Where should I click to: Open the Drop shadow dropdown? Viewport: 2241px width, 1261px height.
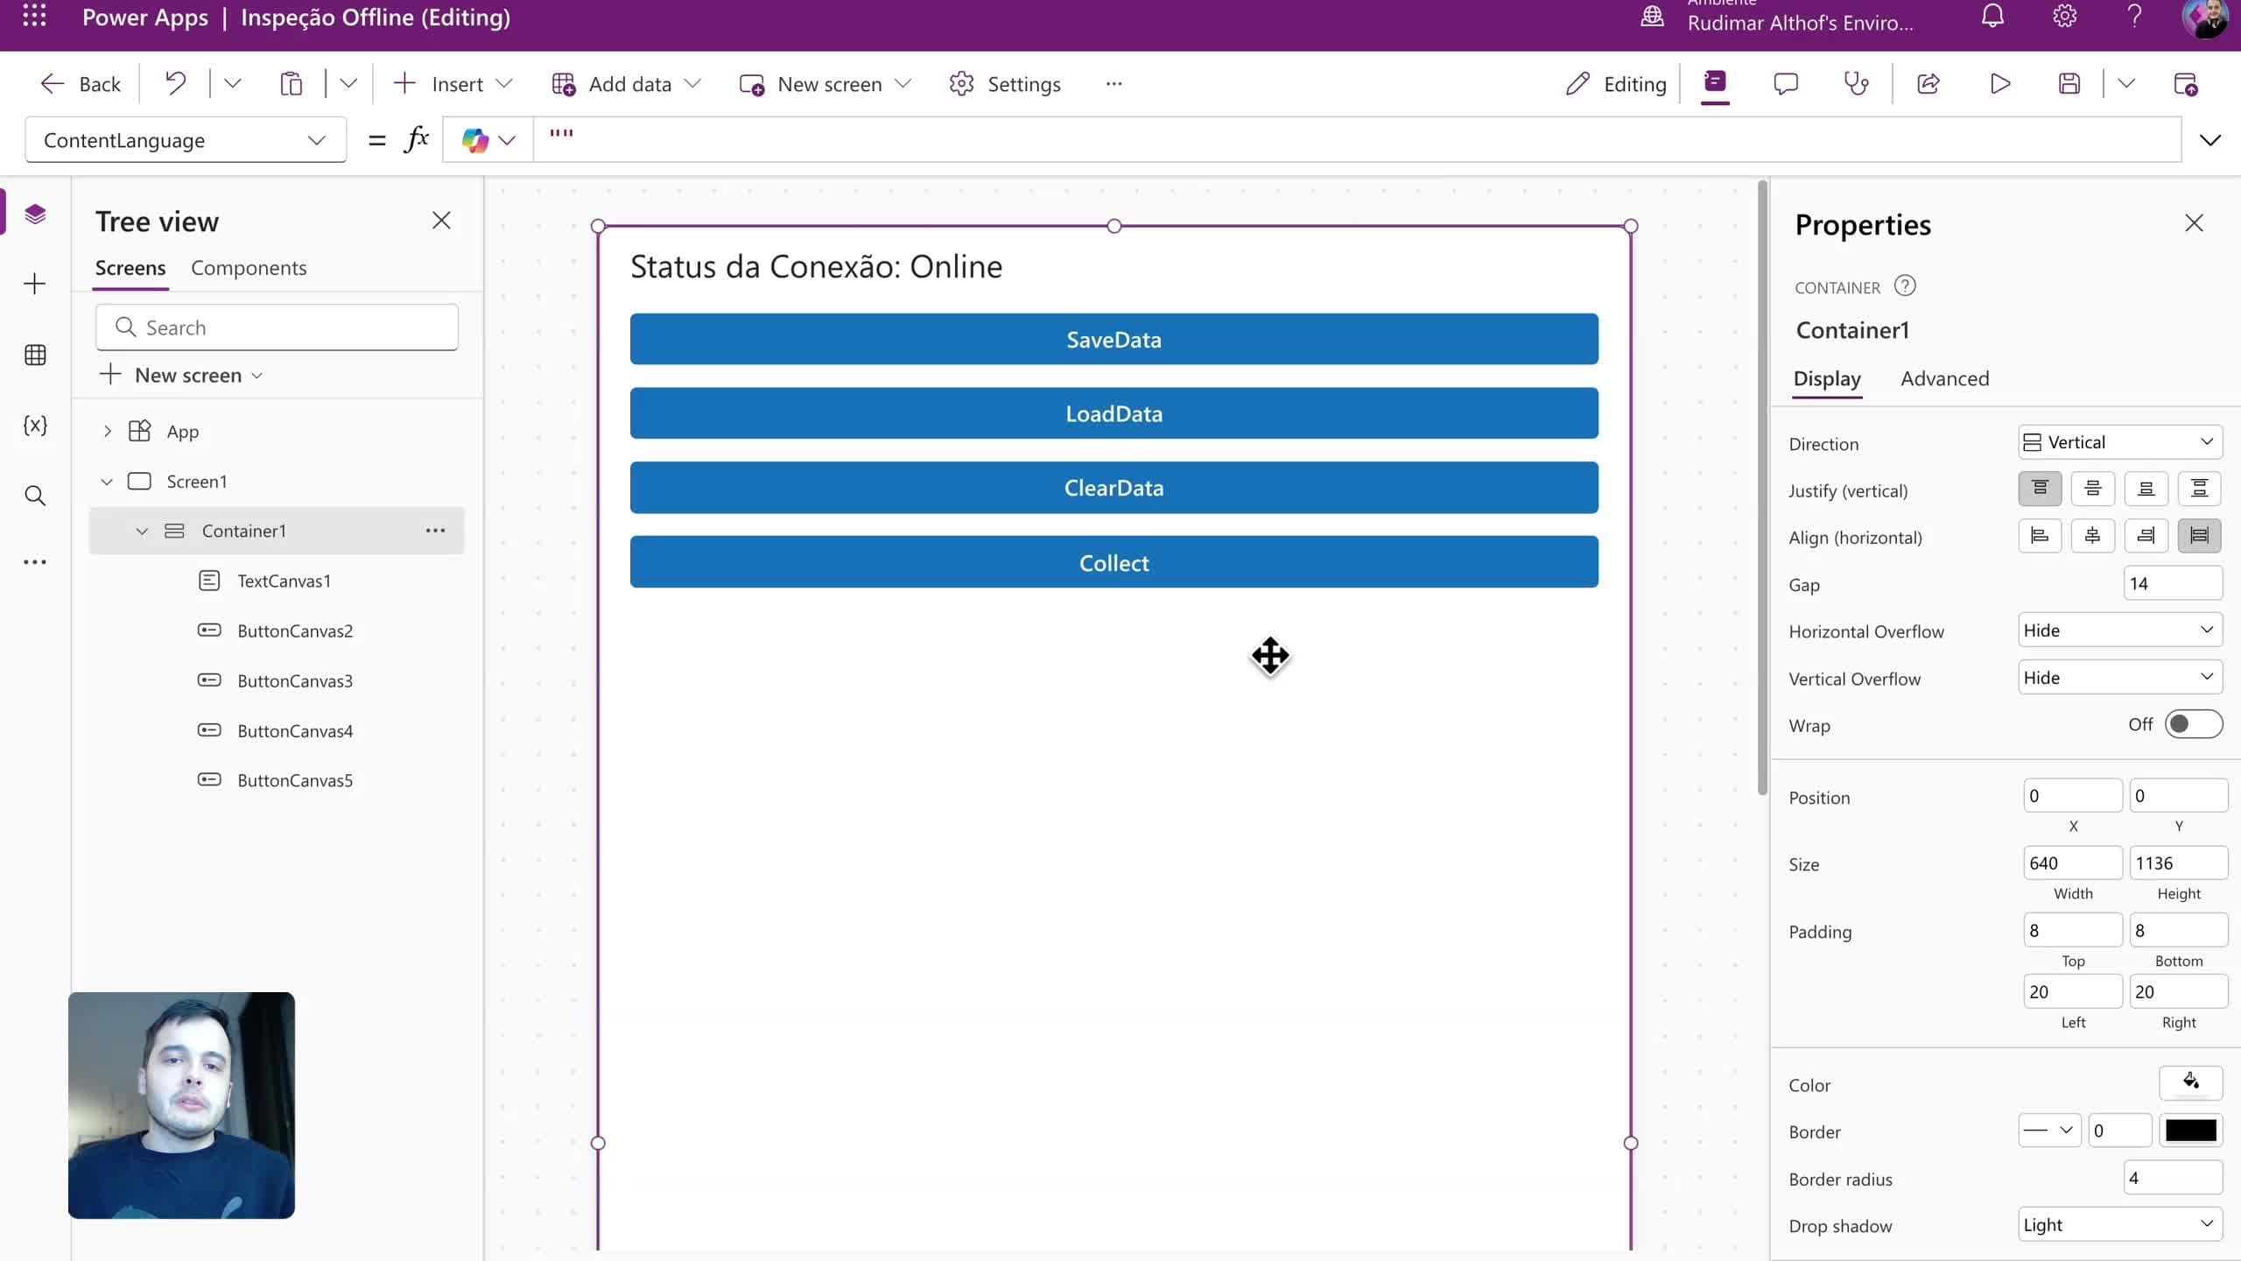2118,1224
